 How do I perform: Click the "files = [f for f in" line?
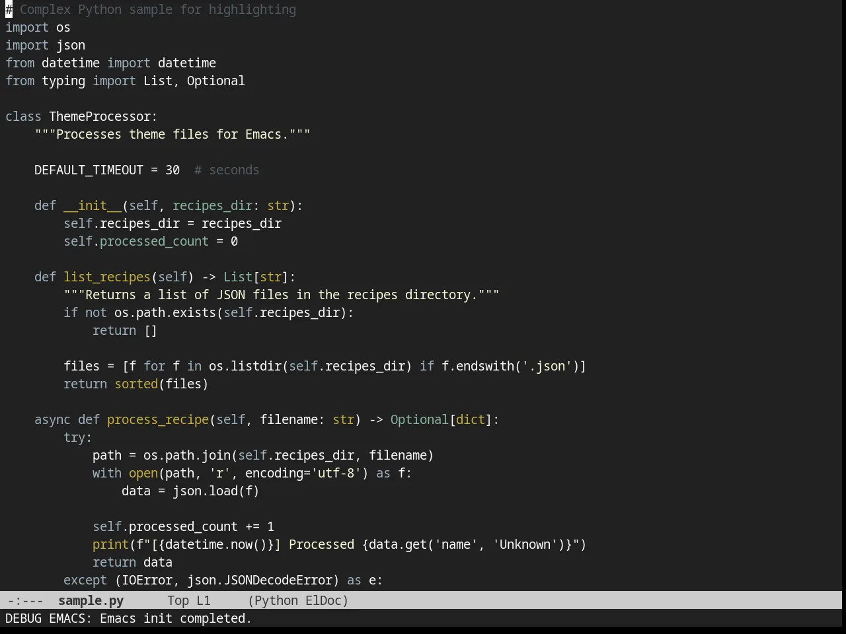[325, 367]
